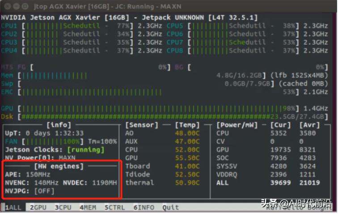Click the NVENC 140MHz entry
This screenshot has height=214, width=338.
(32, 183)
